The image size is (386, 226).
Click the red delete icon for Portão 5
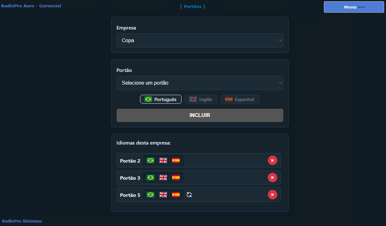[x=272, y=195]
